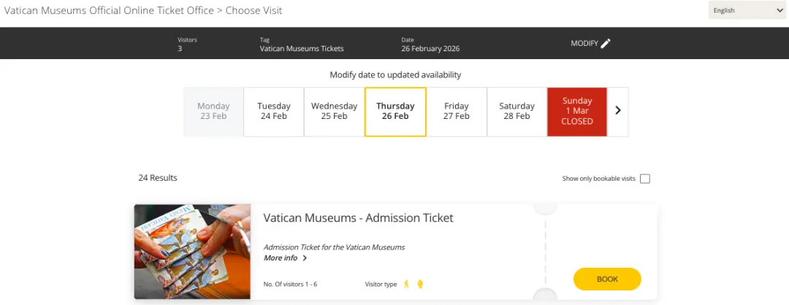Pick Saturday 28 Feb date
This screenshot has width=789, height=305.
(x=517, y=111)
